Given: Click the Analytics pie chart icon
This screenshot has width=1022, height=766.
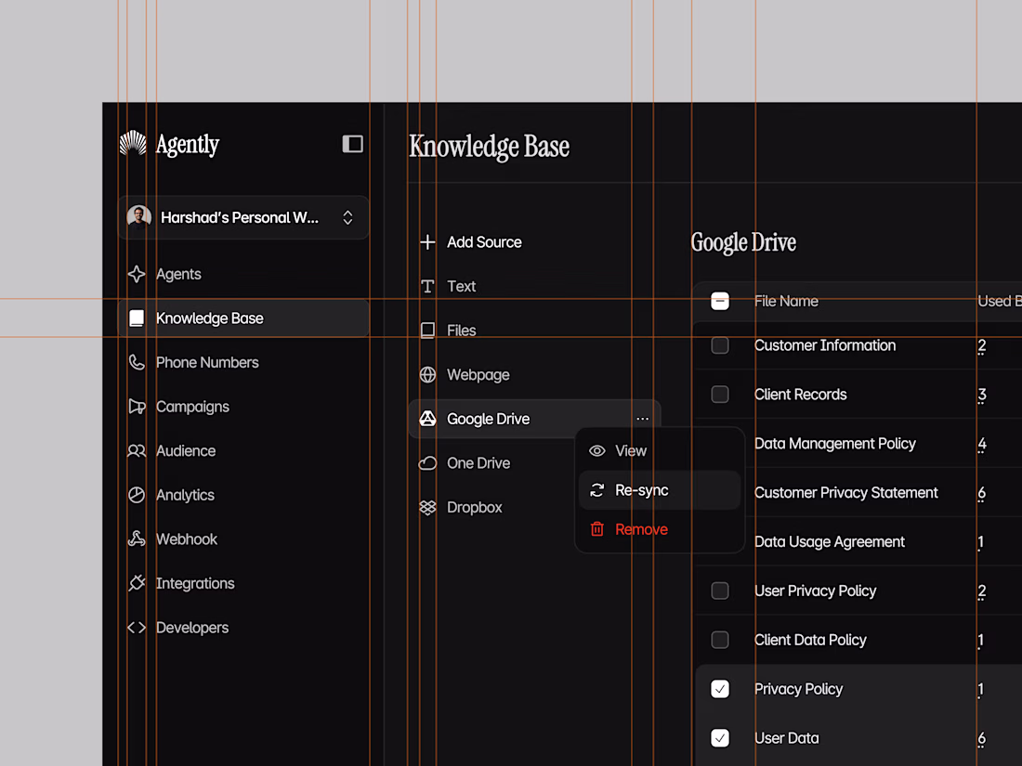Looking at the screenshot, I should pyautogui.click(x=137, y=495).
